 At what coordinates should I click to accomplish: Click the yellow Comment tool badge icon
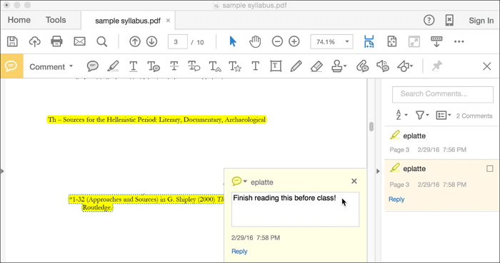click(11, 66)
